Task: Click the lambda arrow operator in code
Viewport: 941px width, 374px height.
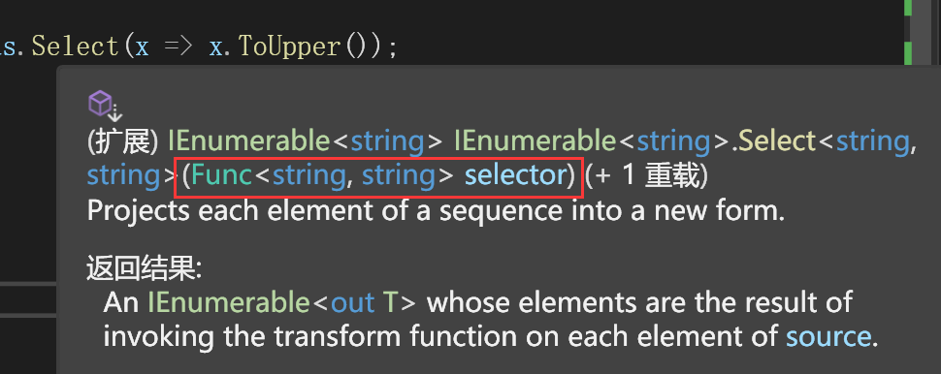Action: pyautogui.click(x=177, y=47)
